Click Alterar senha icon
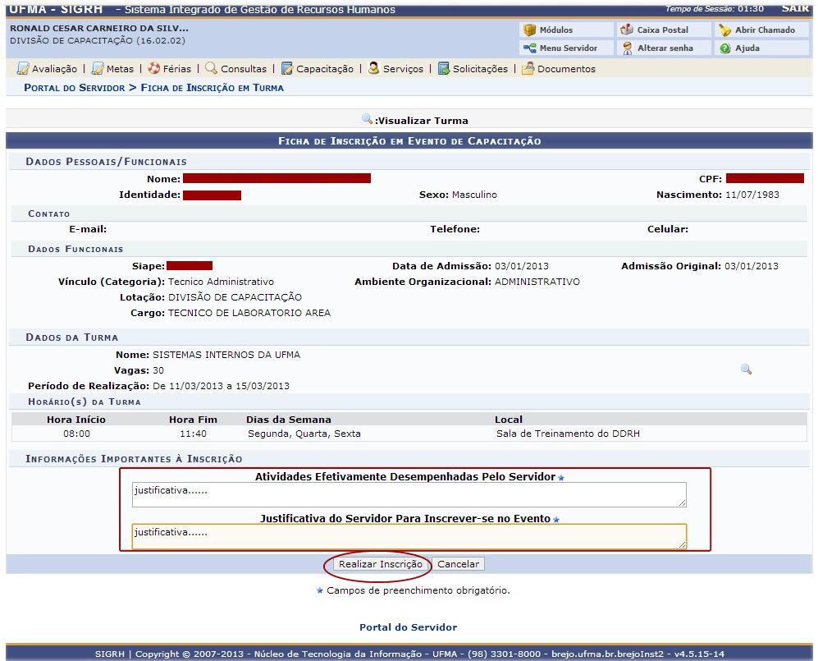The width and height of the screenshot is (818, 661). [x=628, y=48]
